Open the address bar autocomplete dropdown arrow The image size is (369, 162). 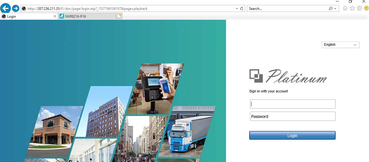pos(237,9)
